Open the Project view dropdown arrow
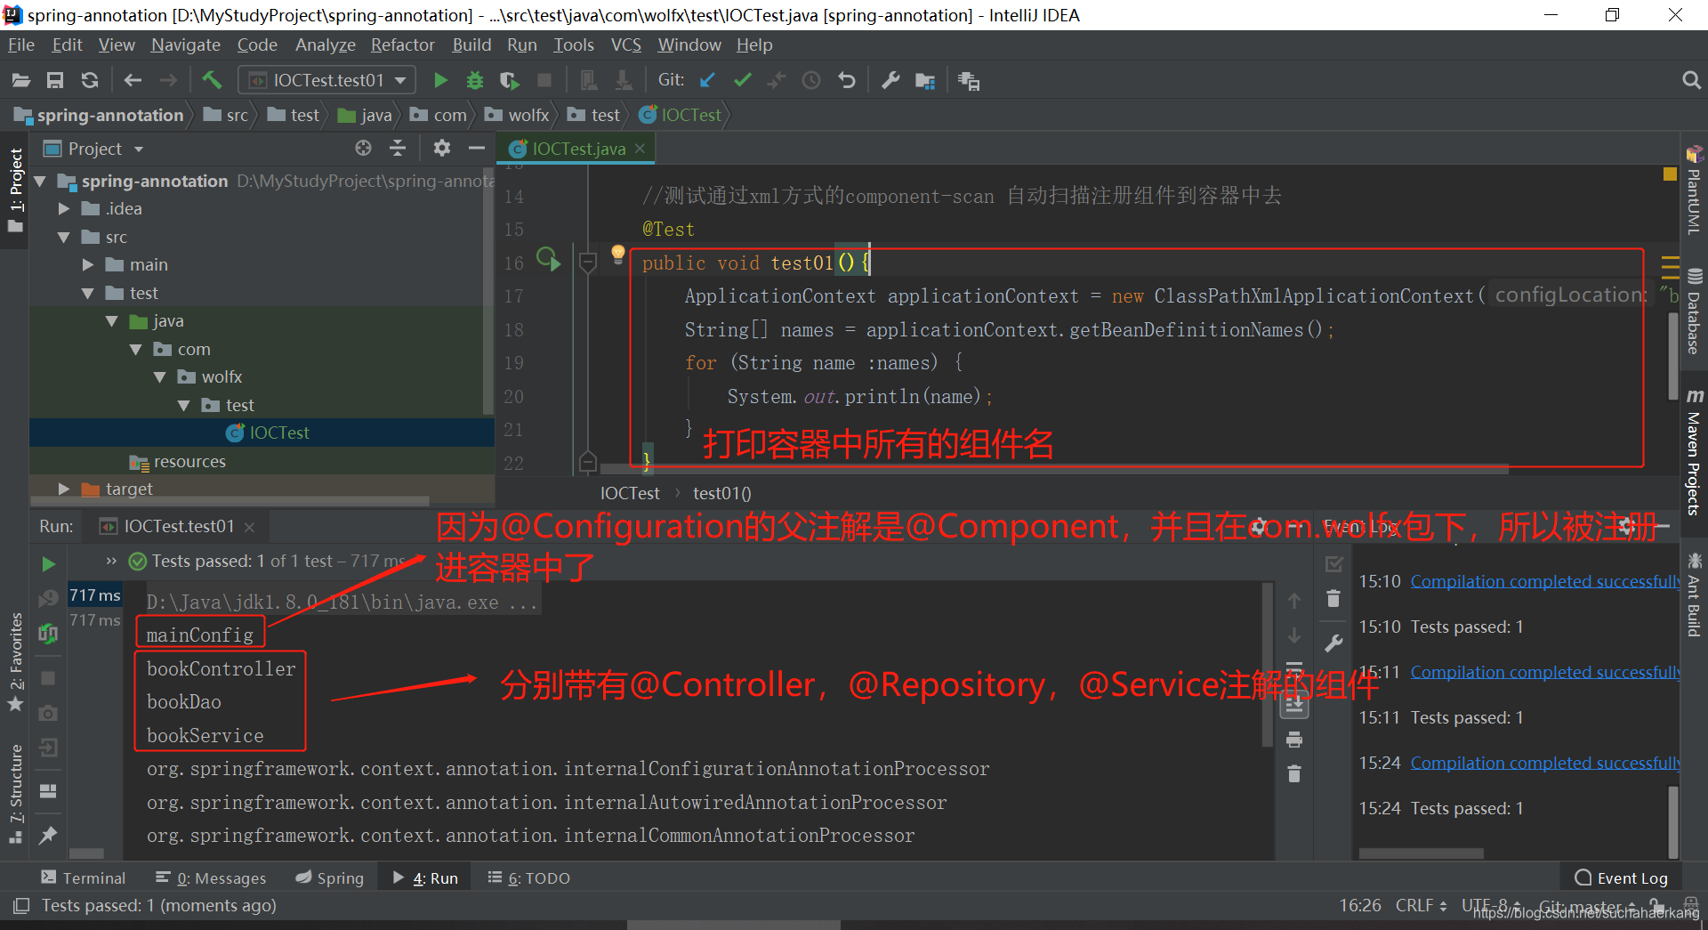This screenshot has height=930, width=1708. point(139,150)
